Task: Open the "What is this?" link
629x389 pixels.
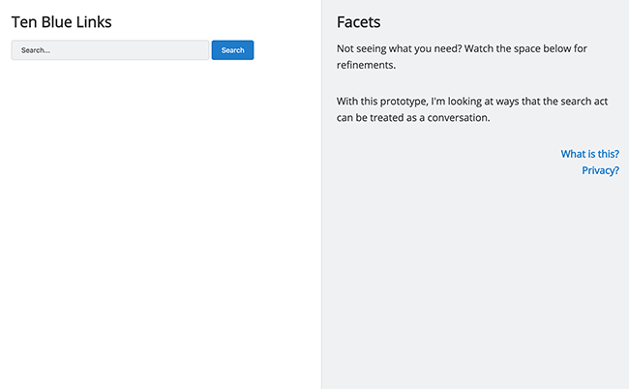Action: [589, 154]
